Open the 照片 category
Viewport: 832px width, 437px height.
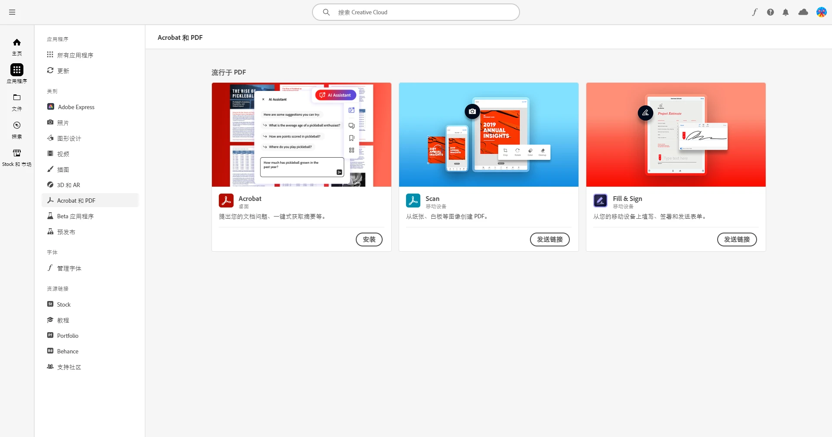coord(90,123)
